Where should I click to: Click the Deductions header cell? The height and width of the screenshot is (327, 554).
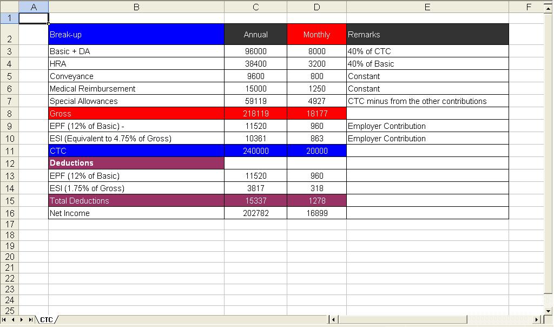[135, 163]
